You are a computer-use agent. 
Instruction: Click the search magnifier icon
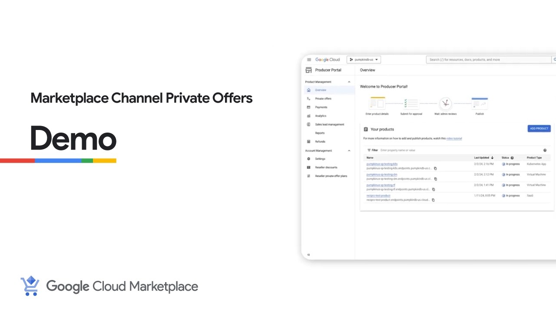(554, 60)
